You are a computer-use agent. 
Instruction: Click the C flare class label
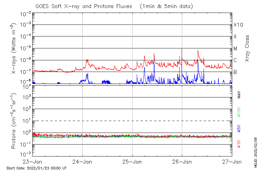pyautogui.click(x=235, y=60)
